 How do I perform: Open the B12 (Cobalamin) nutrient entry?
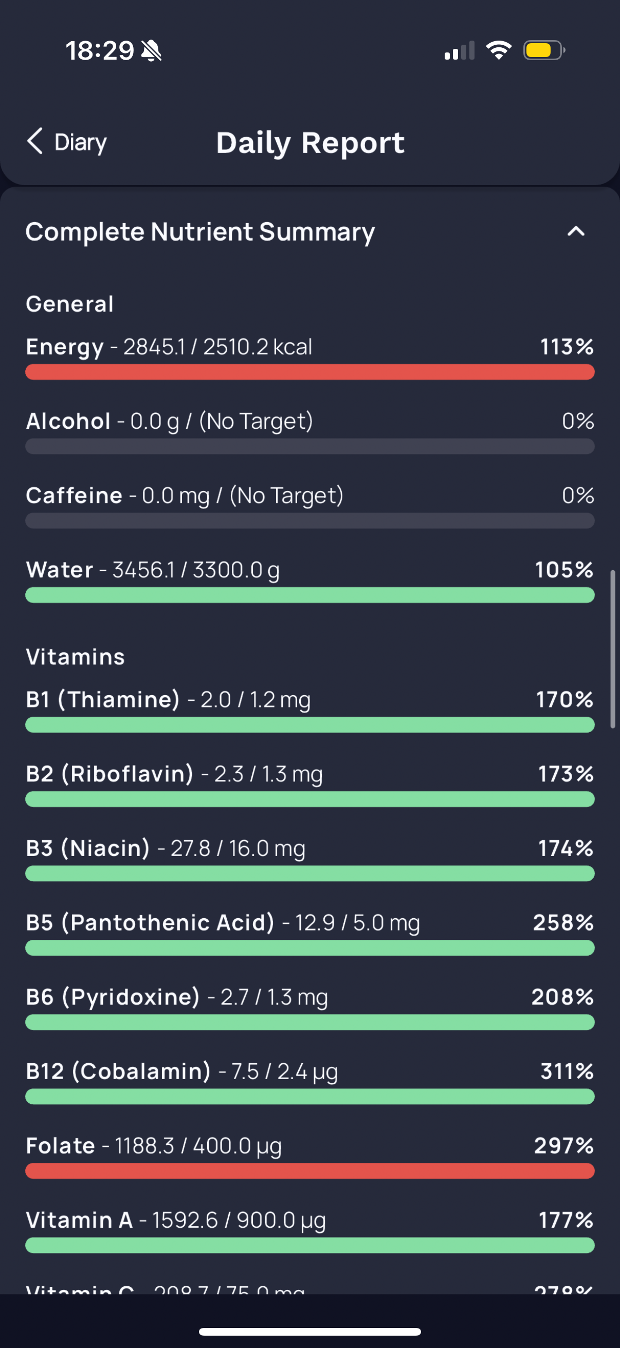[309, 1082]
